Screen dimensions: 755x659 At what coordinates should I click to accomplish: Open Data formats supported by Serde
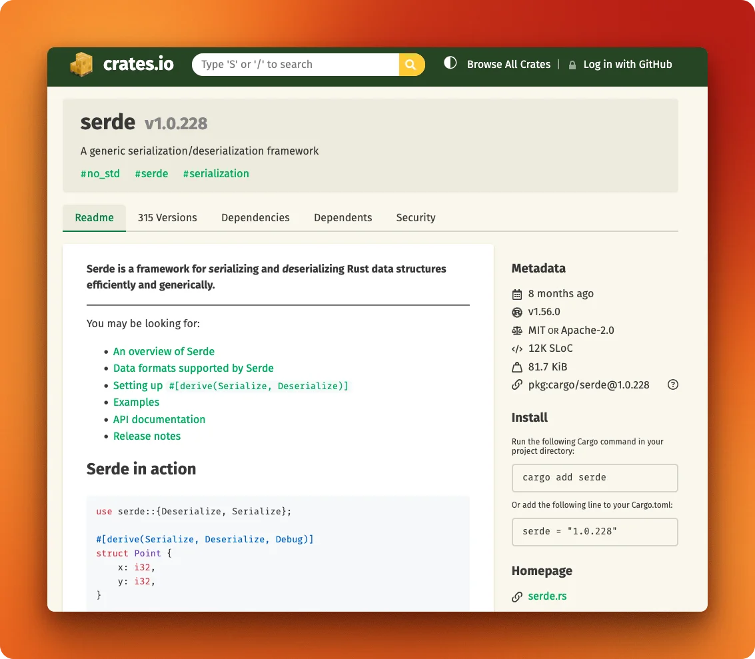tap(193, 368)
